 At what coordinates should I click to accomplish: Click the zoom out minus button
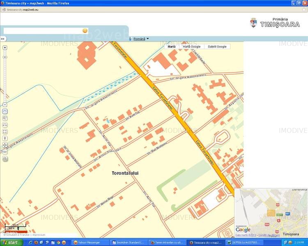point(5,105)
